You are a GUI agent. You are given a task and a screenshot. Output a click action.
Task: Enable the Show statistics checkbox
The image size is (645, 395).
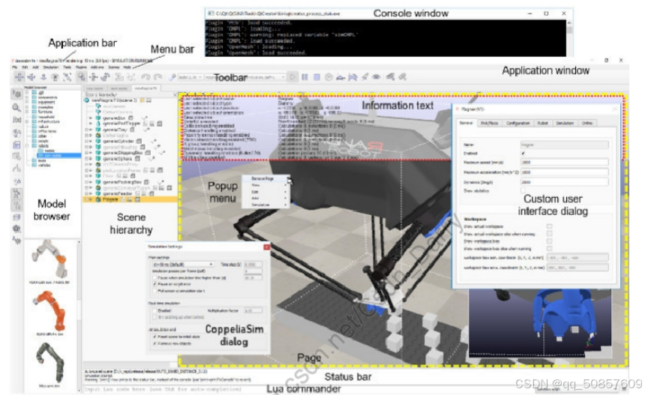523,190
